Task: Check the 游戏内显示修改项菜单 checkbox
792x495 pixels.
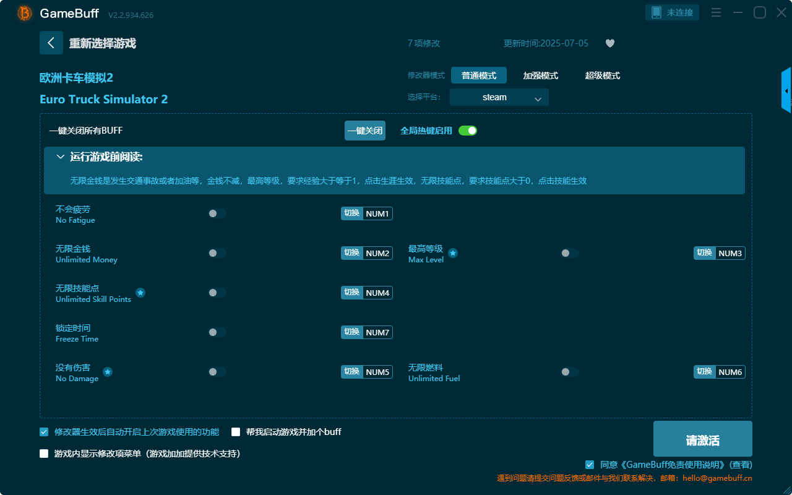Action: (43, 453)
